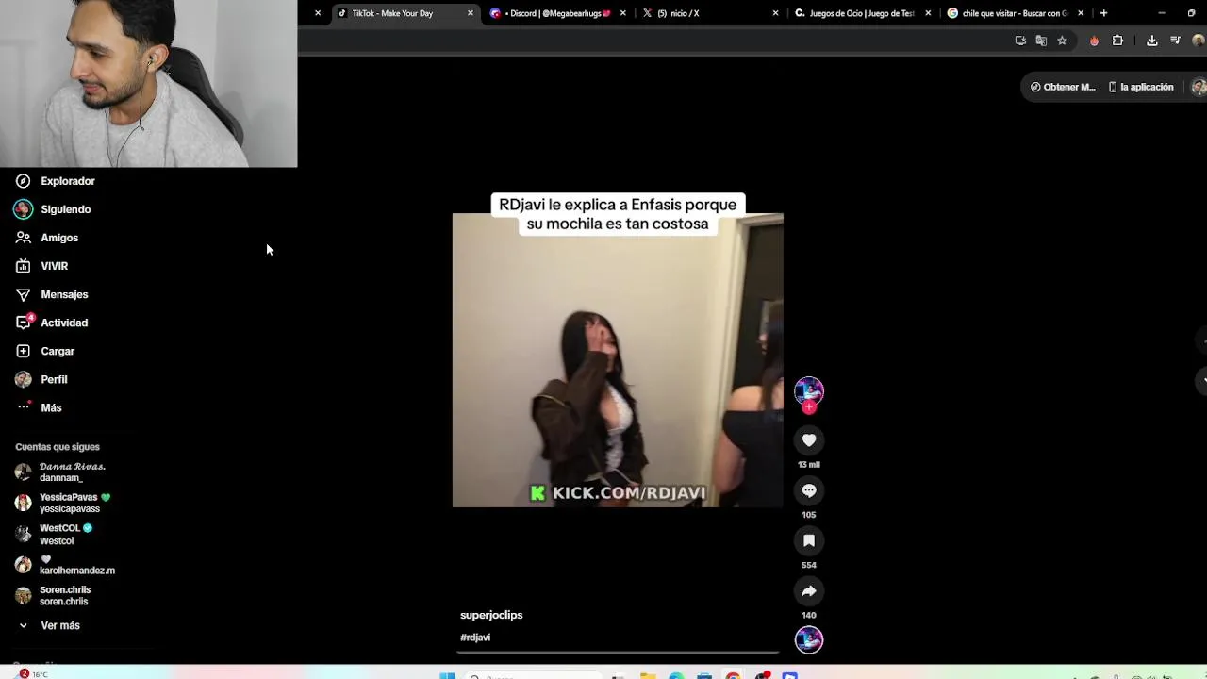Open browser downloads icon
Viewport: 1207px width, 679px height.
coord(1151,41)
